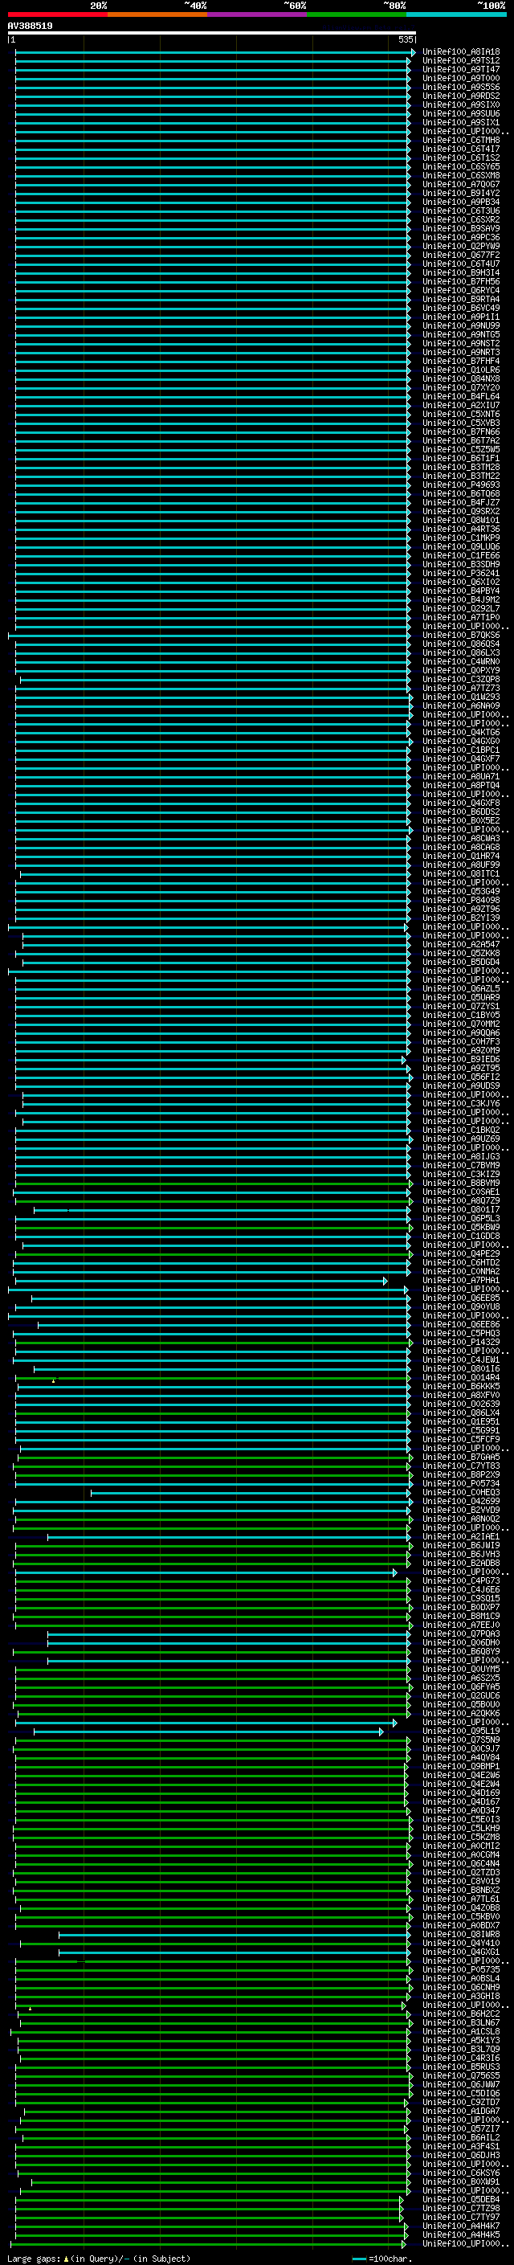Select the UniRef100_Q57ZI7 label
This screenshot has height=2265, width=514.
click(461, 2128)
